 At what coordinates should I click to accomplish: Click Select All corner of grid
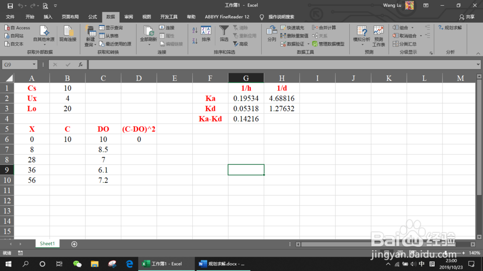pyautogui.click(x=7, y=78)
